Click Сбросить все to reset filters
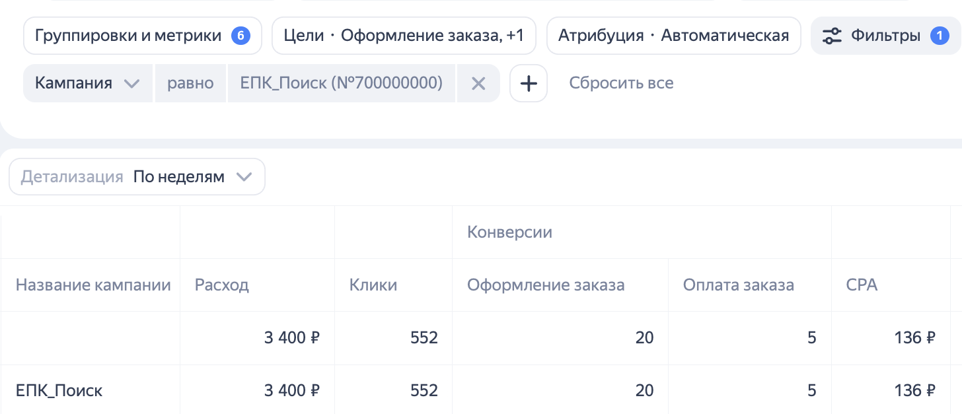The image size is (962, 414). (621, 83)
